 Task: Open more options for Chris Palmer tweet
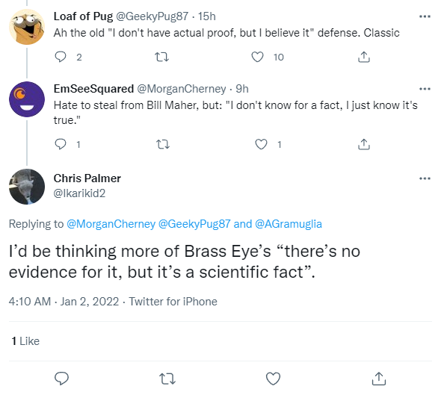pyautogui.click(x=425, y=178)
